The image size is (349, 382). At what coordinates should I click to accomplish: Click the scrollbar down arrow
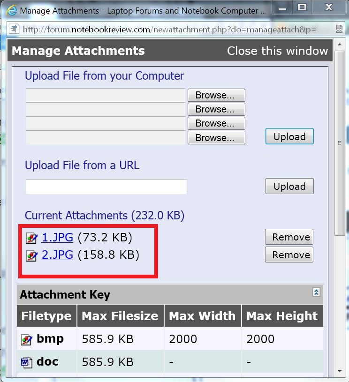pyautogui.click(x=340, y=371)
